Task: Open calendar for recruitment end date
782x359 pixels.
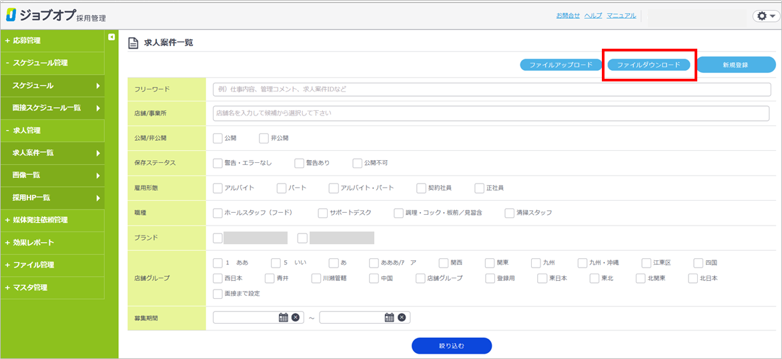Action: (x=389, y=318)
